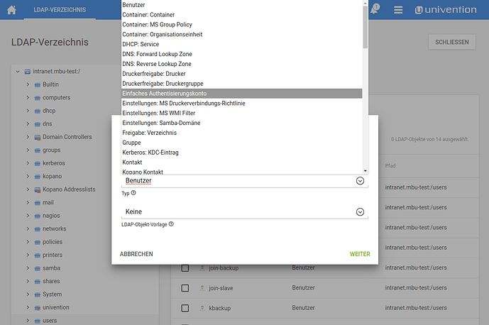Click the samba container icon
This screenshot has width=489, height=325.
point(38,268)
